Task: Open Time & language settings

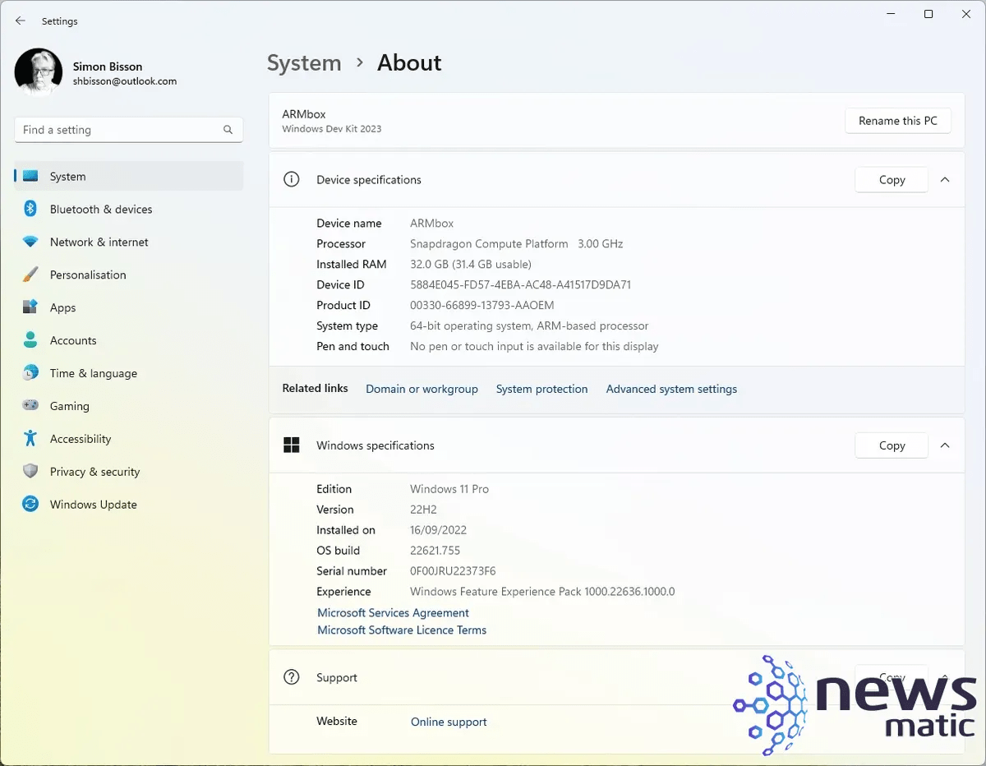Action: (x=93, y=373)
